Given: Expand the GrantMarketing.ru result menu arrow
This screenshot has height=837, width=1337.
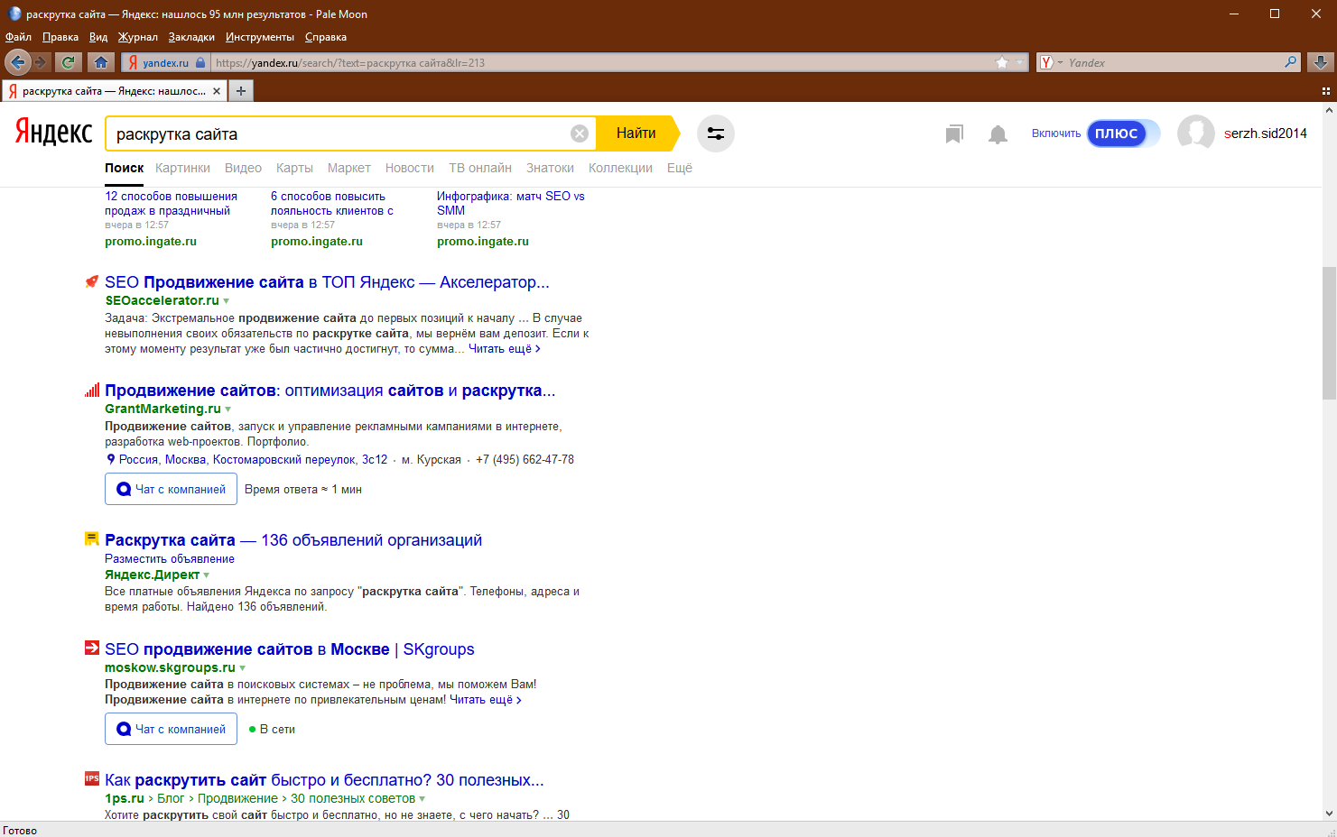Looking at the screenshot, I should point(227,409).
